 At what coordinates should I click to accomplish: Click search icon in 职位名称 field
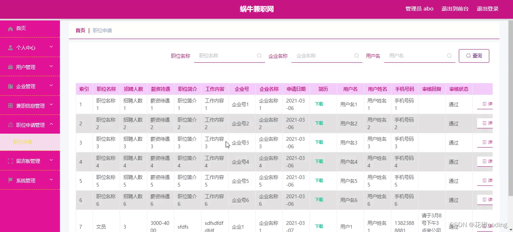[259, 56]
